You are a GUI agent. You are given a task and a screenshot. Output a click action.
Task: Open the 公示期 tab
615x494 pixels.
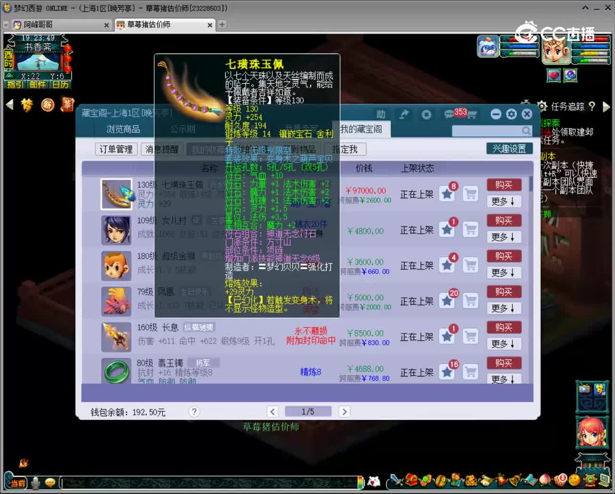point(183,129)
